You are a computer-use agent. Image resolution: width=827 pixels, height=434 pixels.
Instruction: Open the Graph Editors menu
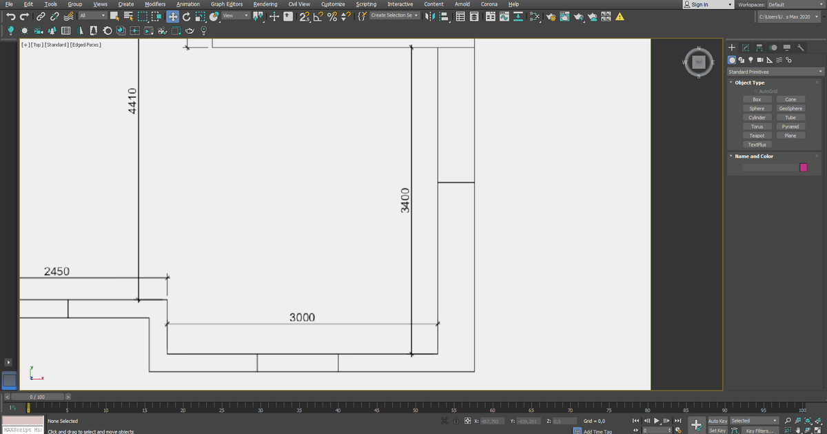pyautogui.click(x=227, y=4)
